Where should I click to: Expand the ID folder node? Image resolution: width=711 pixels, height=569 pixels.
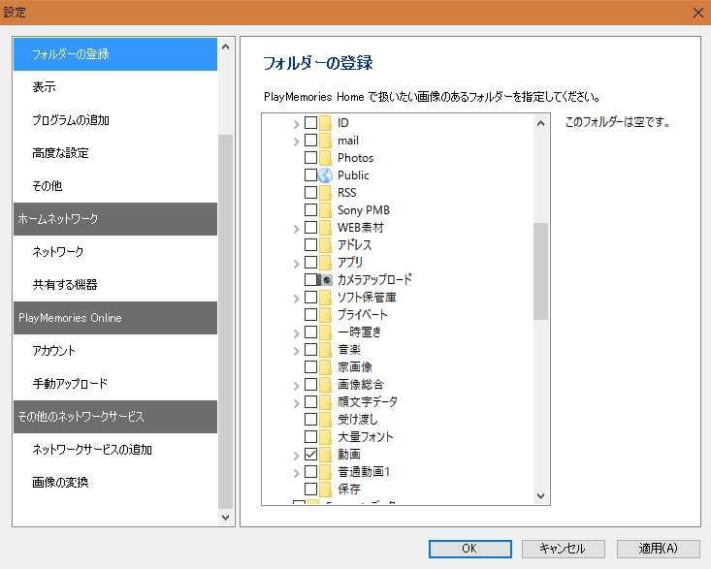click(x=296, y=124)
